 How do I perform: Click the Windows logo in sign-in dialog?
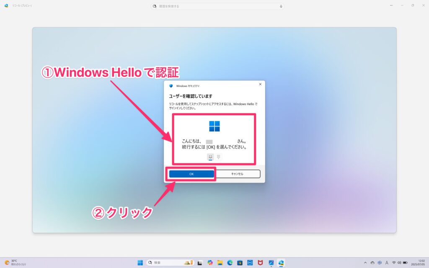click(214, 126)
